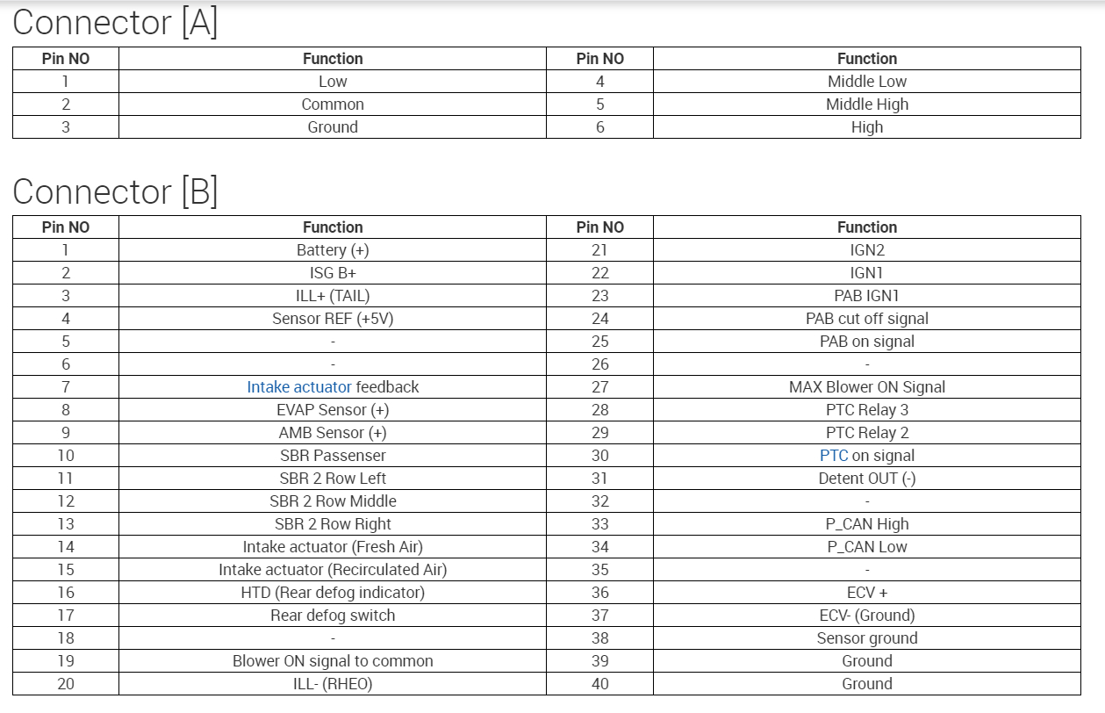
Task: Click the P_CAN High cell
Action: coord(866,524)
